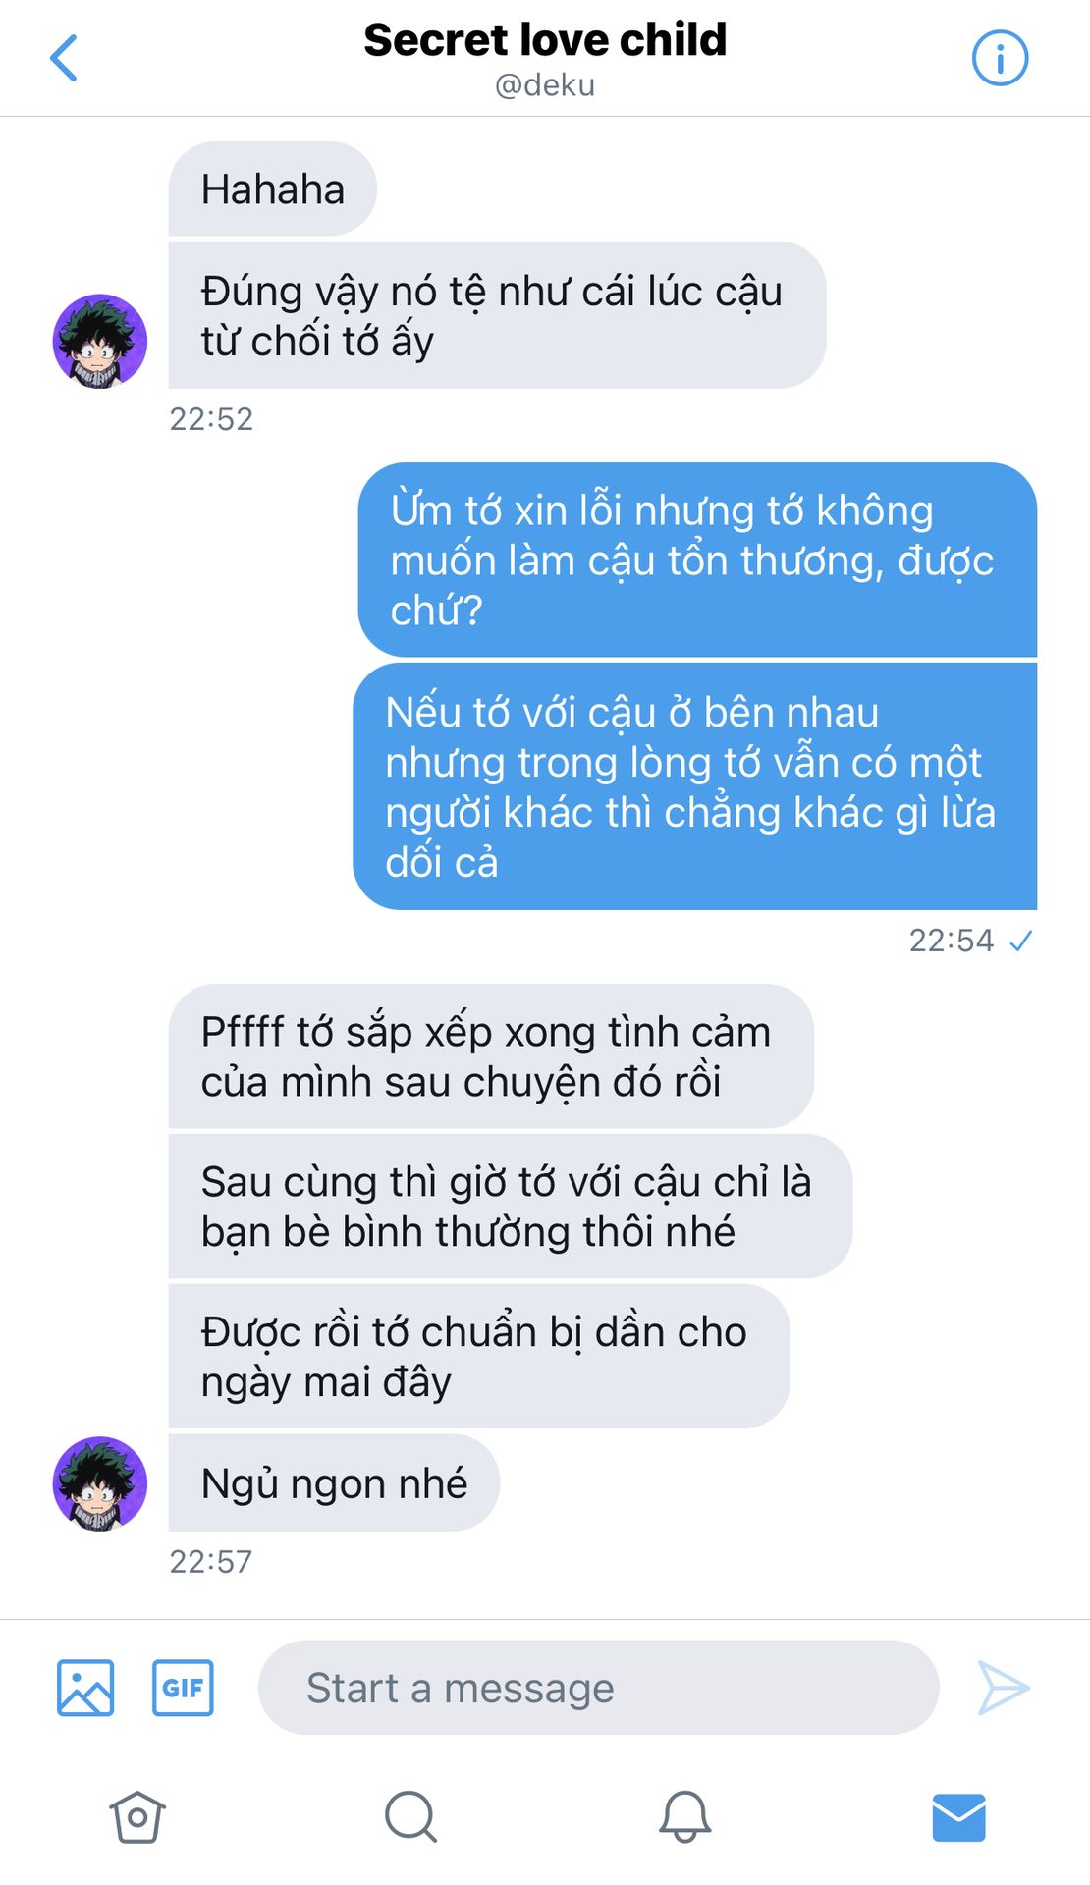Open deku avatar next to first messages

[x=100, y=341]
